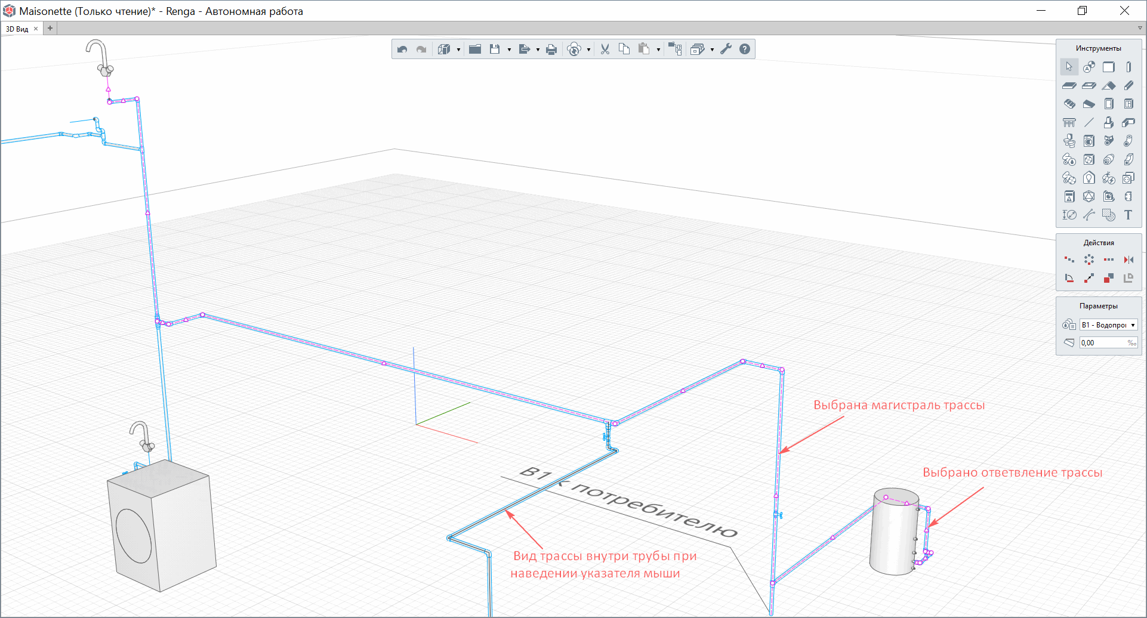
Task: Activate the Dimension tool
Action: [x=1069, y=215]
